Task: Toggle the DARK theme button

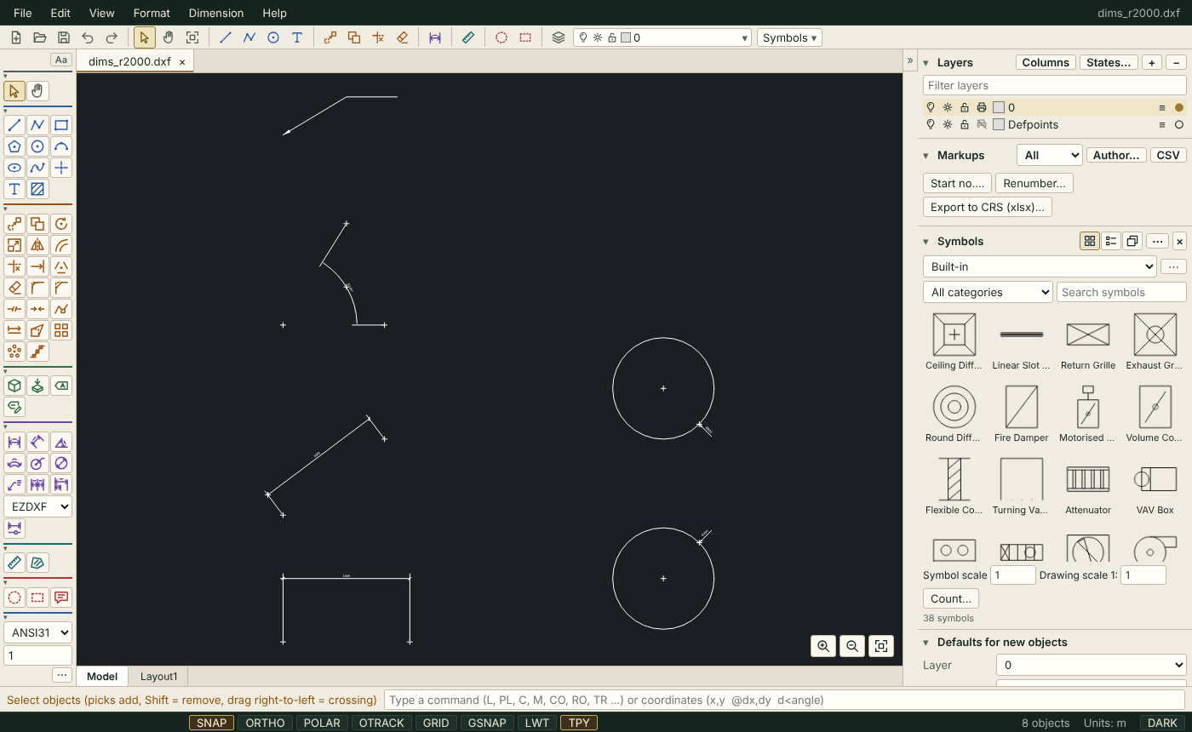Action: [x=1162, y=723]
